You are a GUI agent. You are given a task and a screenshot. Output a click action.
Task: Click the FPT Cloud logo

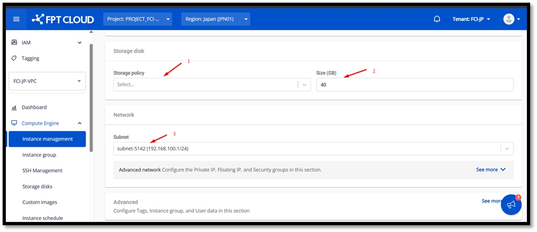(63, 19)
